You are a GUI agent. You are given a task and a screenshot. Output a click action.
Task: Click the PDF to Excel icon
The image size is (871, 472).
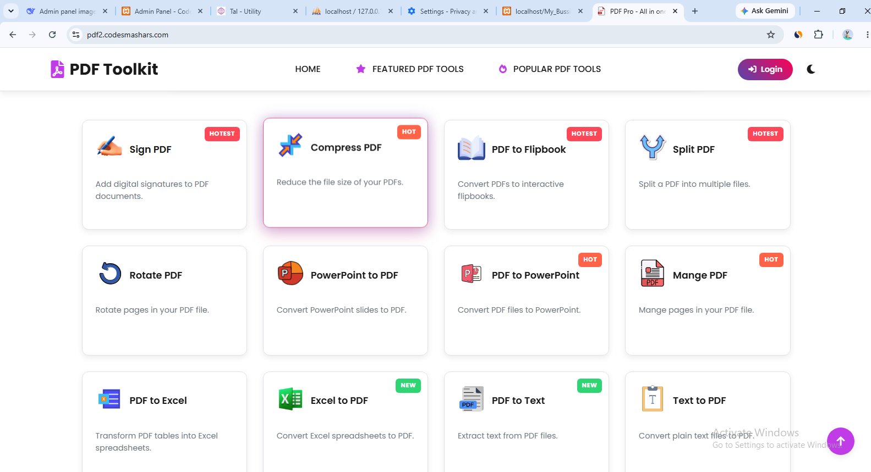(x=109, y=399)
